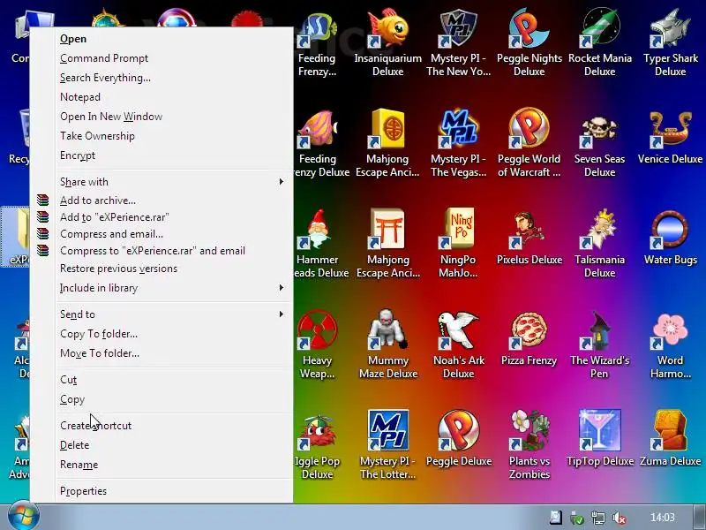The width and height of the screenshot is (706, 530).
Task: Click the taskbar clock 14:03
Action: pos(663,518)
